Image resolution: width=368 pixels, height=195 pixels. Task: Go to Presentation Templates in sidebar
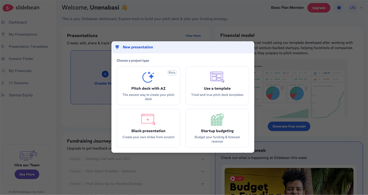[28, 47]
